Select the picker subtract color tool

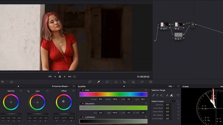pyautogui.click(x=157, y=95)
